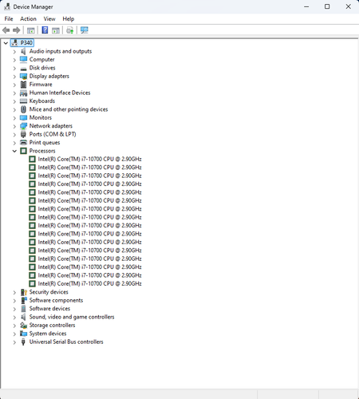Expand Sound, video and game controllers
Screen dimensions: 359x399
(14, 317)
